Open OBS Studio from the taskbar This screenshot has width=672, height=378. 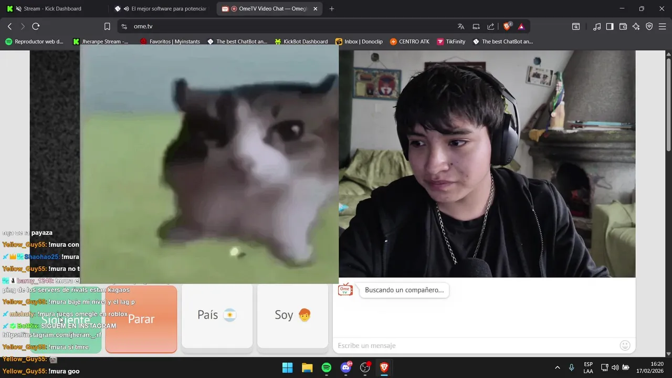[x=365, y=367]
